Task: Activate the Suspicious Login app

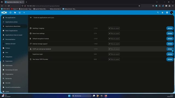Action: [170, 54]
